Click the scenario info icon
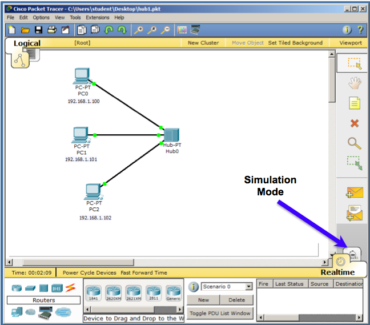Image resolution: width=370 pixels, height=325 pixels. [x=194, y=287]
